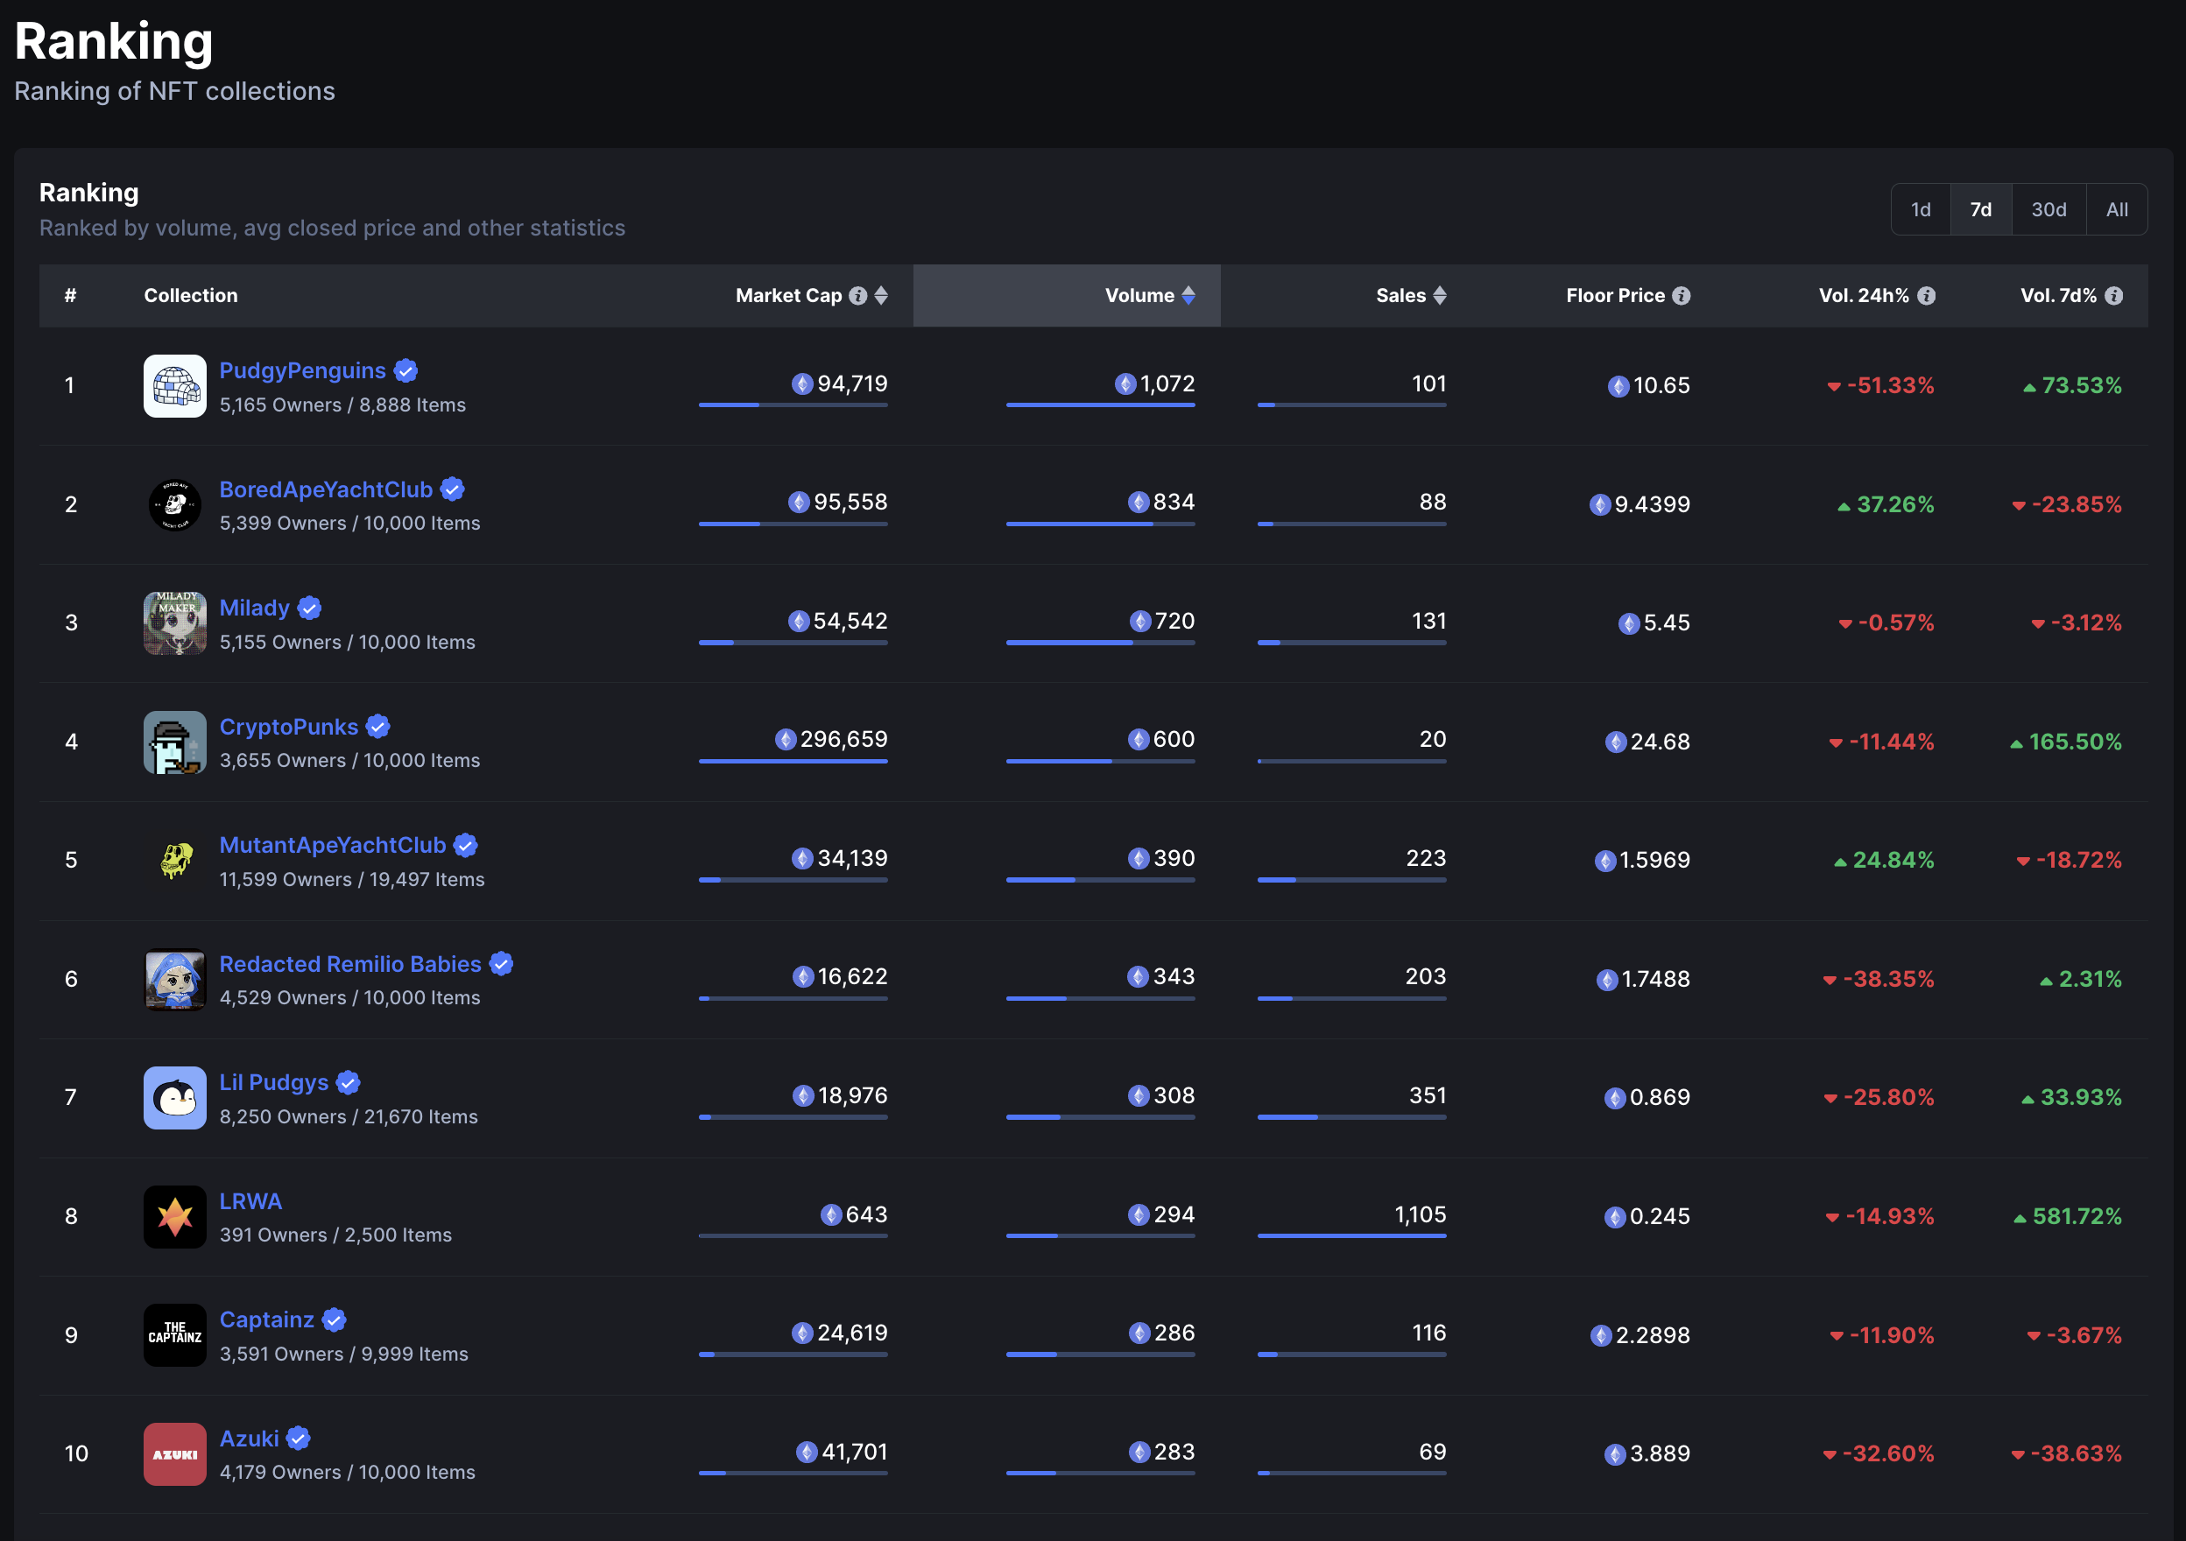Click CryptoPunks market cap progress bar
Screen dimensions: 2186x1541
pyautogui.click(x=793, y=762)
